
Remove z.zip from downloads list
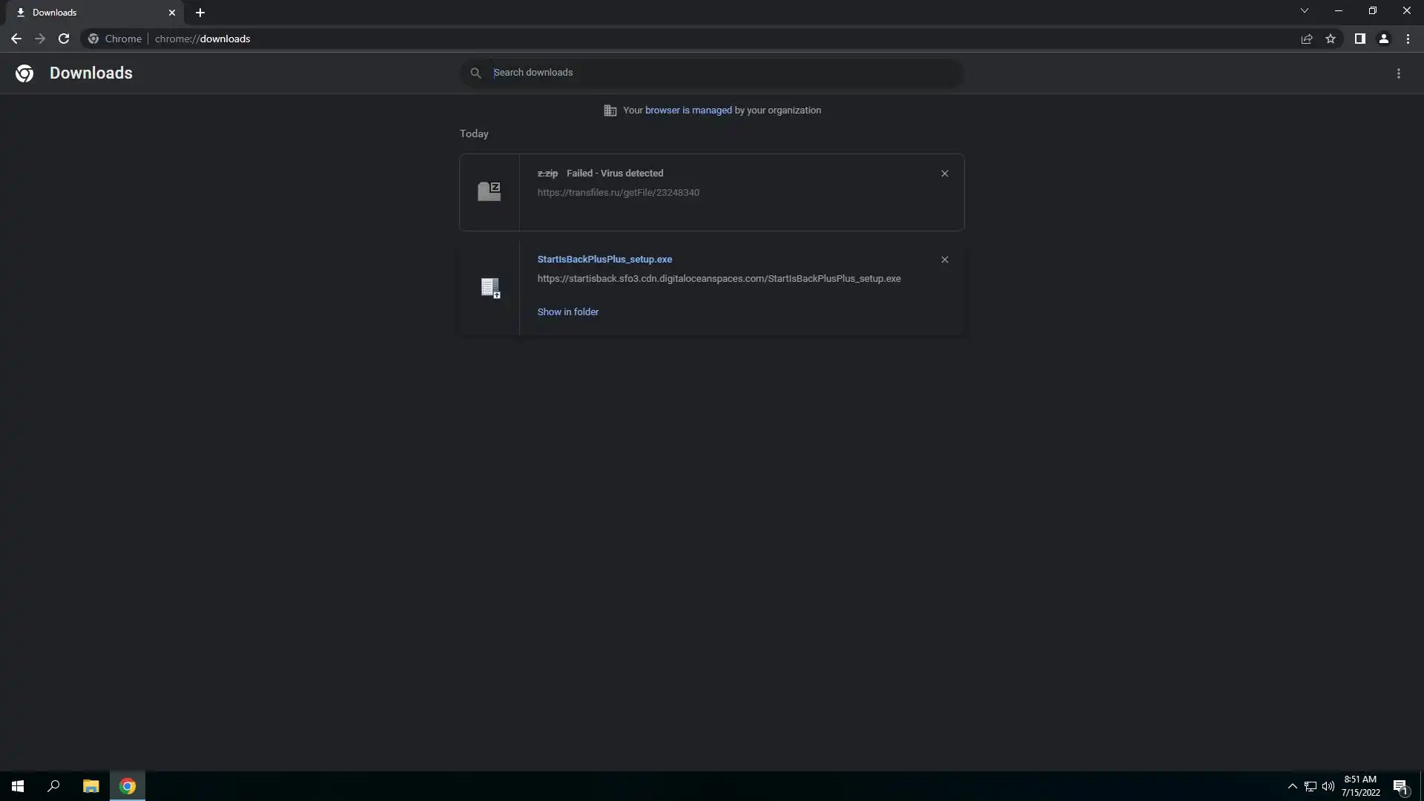944,174
